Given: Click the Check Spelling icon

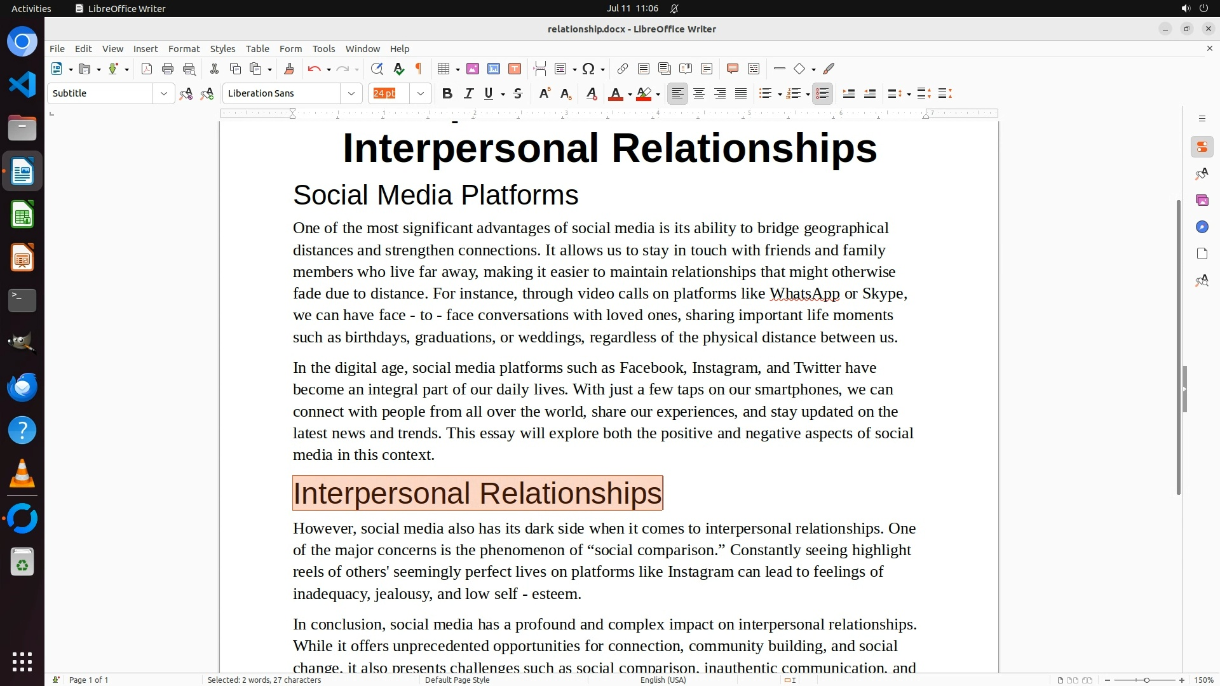Looking at the screenshot, I should (x=399, y=69).
